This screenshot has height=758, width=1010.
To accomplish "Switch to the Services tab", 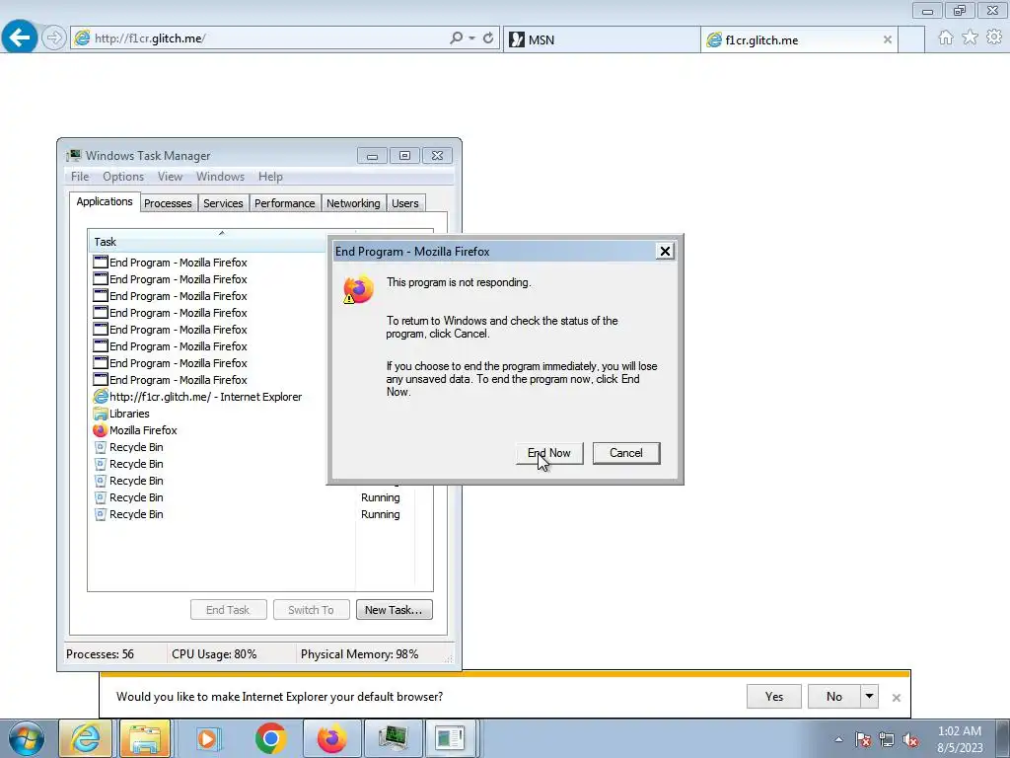I will coord(224,203).
